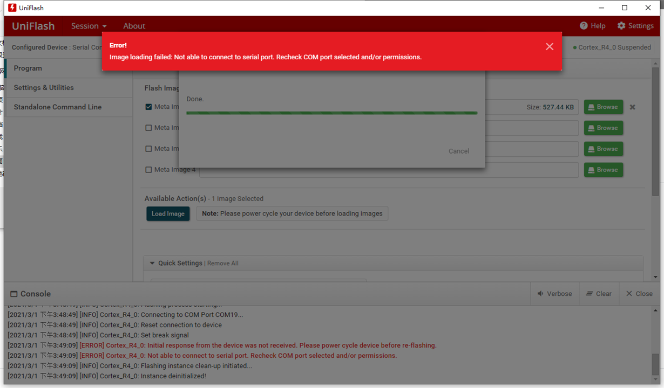664x388 pixels.
Task: Open Standalone Command Line section
Action: 68,107
